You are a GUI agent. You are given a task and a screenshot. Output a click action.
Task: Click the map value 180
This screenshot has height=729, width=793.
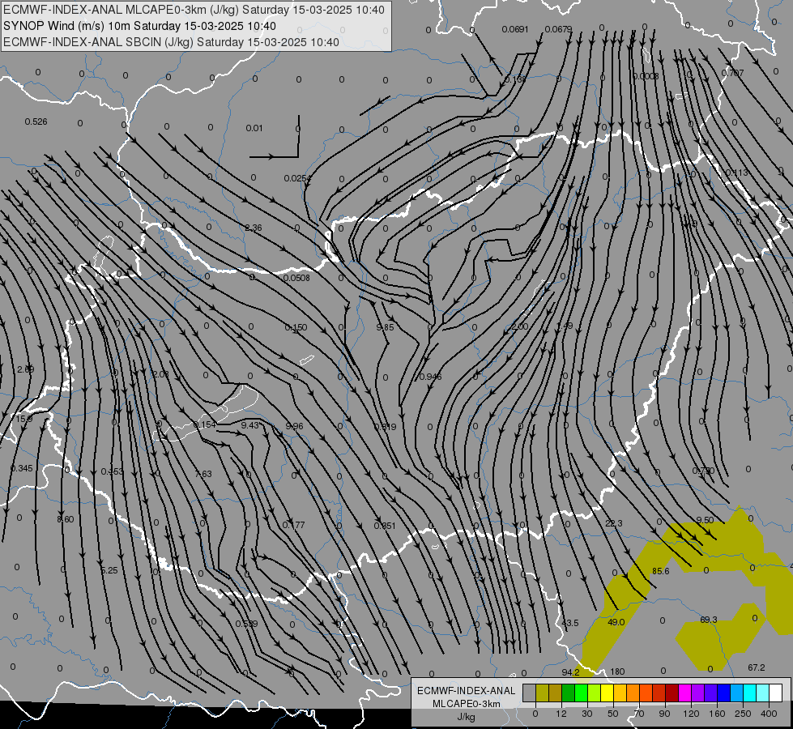tap(617, 671)
